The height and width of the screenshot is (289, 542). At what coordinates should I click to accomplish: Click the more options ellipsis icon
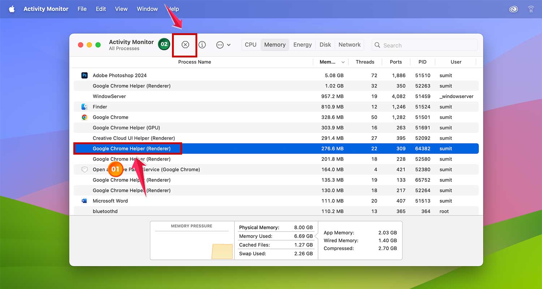[220, 45]
